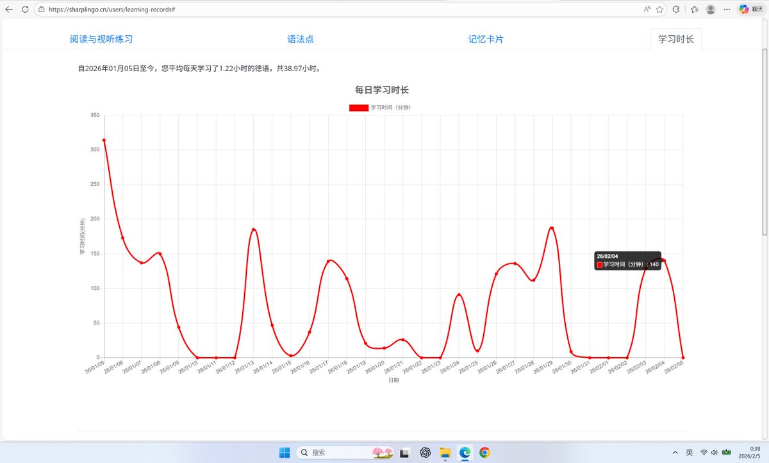Screen dimensions: 769x463
Task: Open the ChatGPT taskbar icon
Action: click(425, 453)
